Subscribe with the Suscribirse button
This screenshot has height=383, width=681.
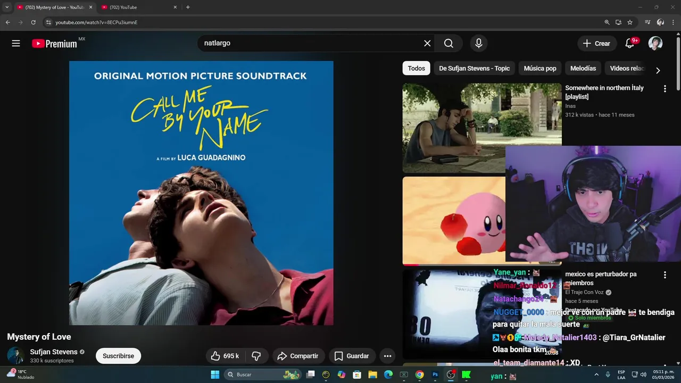(118, 356)
